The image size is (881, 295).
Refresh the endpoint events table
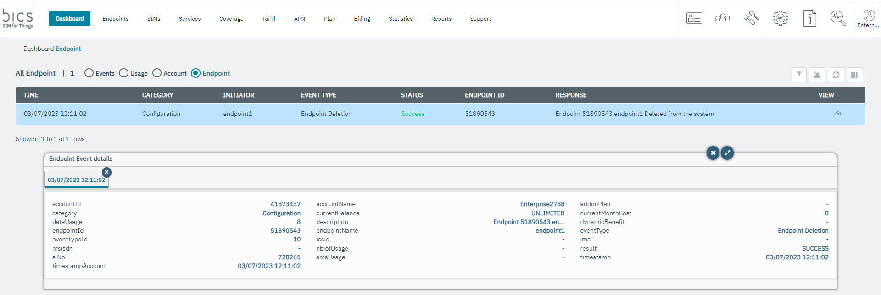[836, 75]
